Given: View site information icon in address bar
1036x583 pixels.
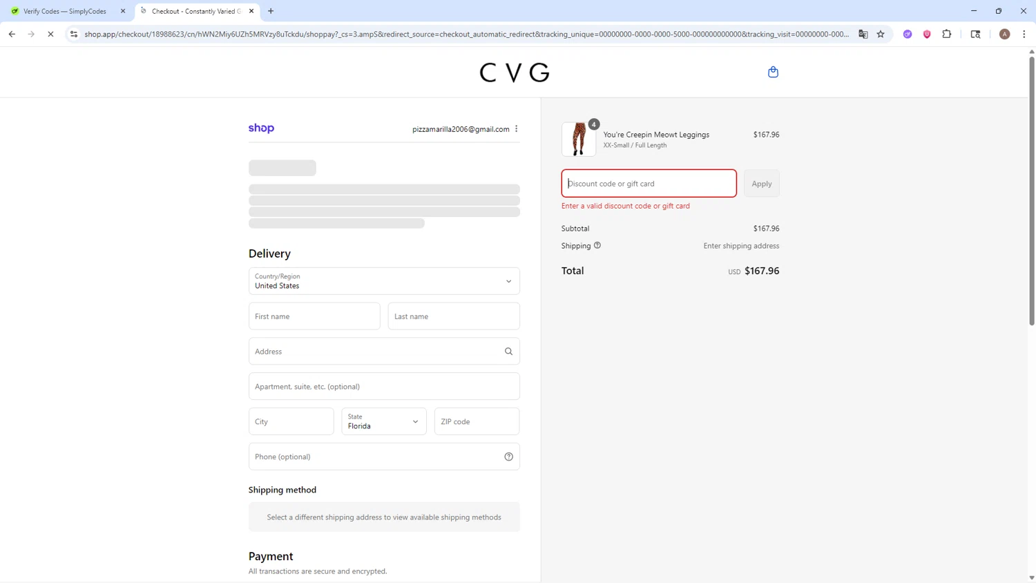Looking at the screenshot, I should 74,34.
